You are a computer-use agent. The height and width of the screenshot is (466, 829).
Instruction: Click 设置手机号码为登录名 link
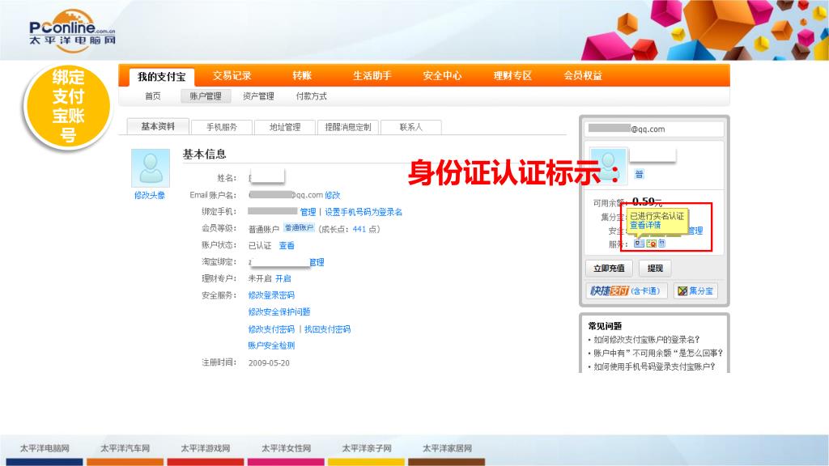pyautogui.click(x=363, y=212)
